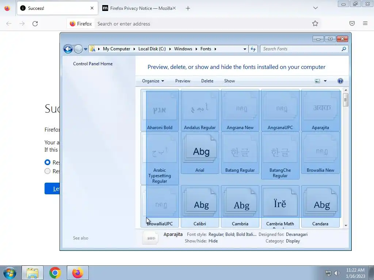Click the font list scroll up arrow
The width and height of the screenshot is (374, 280).
click(x=346, y=90)
